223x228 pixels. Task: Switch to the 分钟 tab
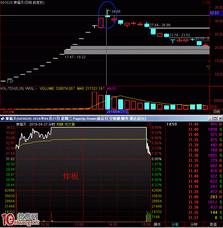[x=194, y=225]
